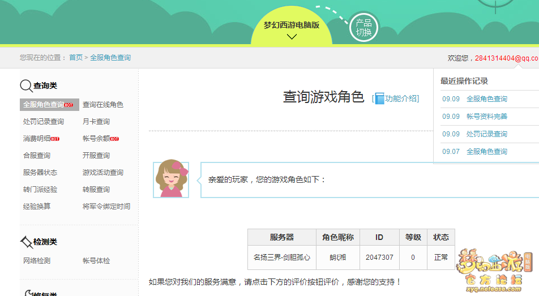
Task: Click the 查询类 magnifier icon
Action: [26, 85]
